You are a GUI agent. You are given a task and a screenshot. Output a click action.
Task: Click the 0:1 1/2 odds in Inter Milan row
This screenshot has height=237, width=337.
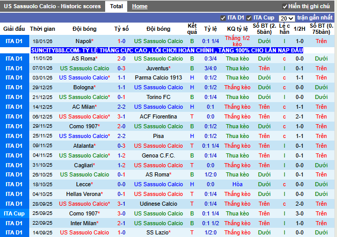point(210,223)
